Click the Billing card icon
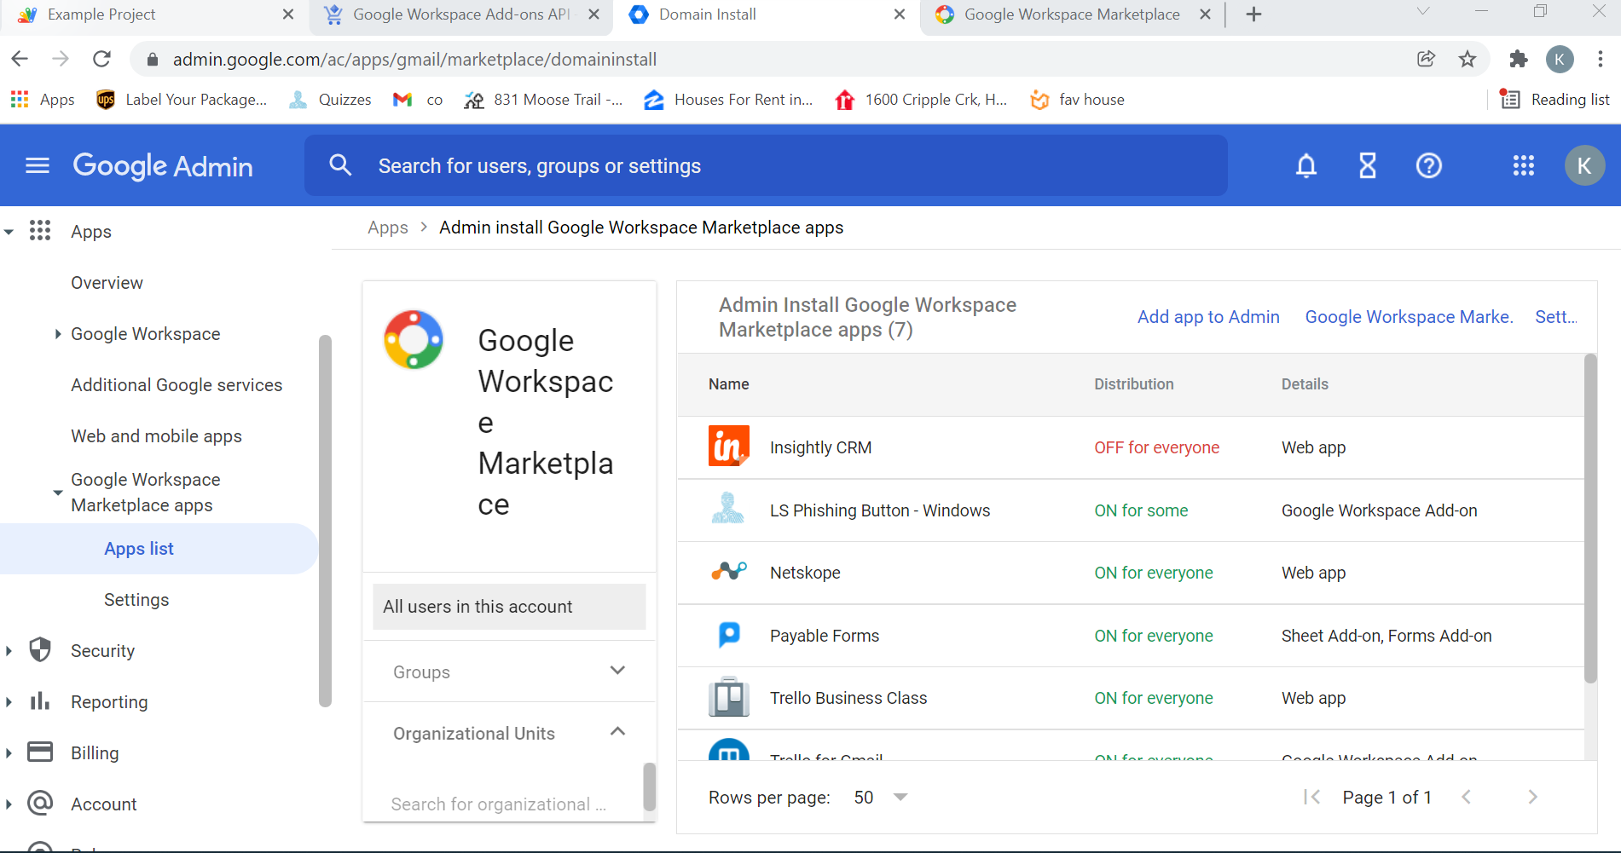The height and width of the screenshot is (853, 1621). (x=40, y=752)
